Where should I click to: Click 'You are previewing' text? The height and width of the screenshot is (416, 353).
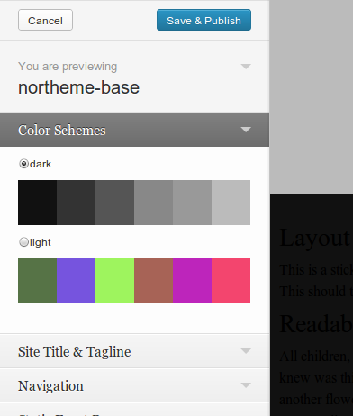click(x=68, y=67)
